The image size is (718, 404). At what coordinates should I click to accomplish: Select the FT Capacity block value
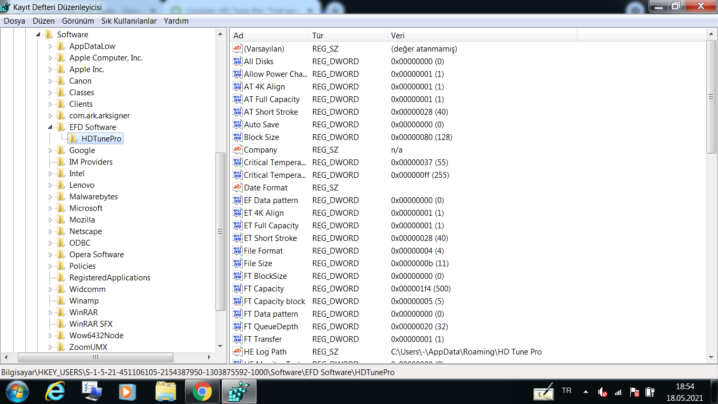click(x=274, y=301)
